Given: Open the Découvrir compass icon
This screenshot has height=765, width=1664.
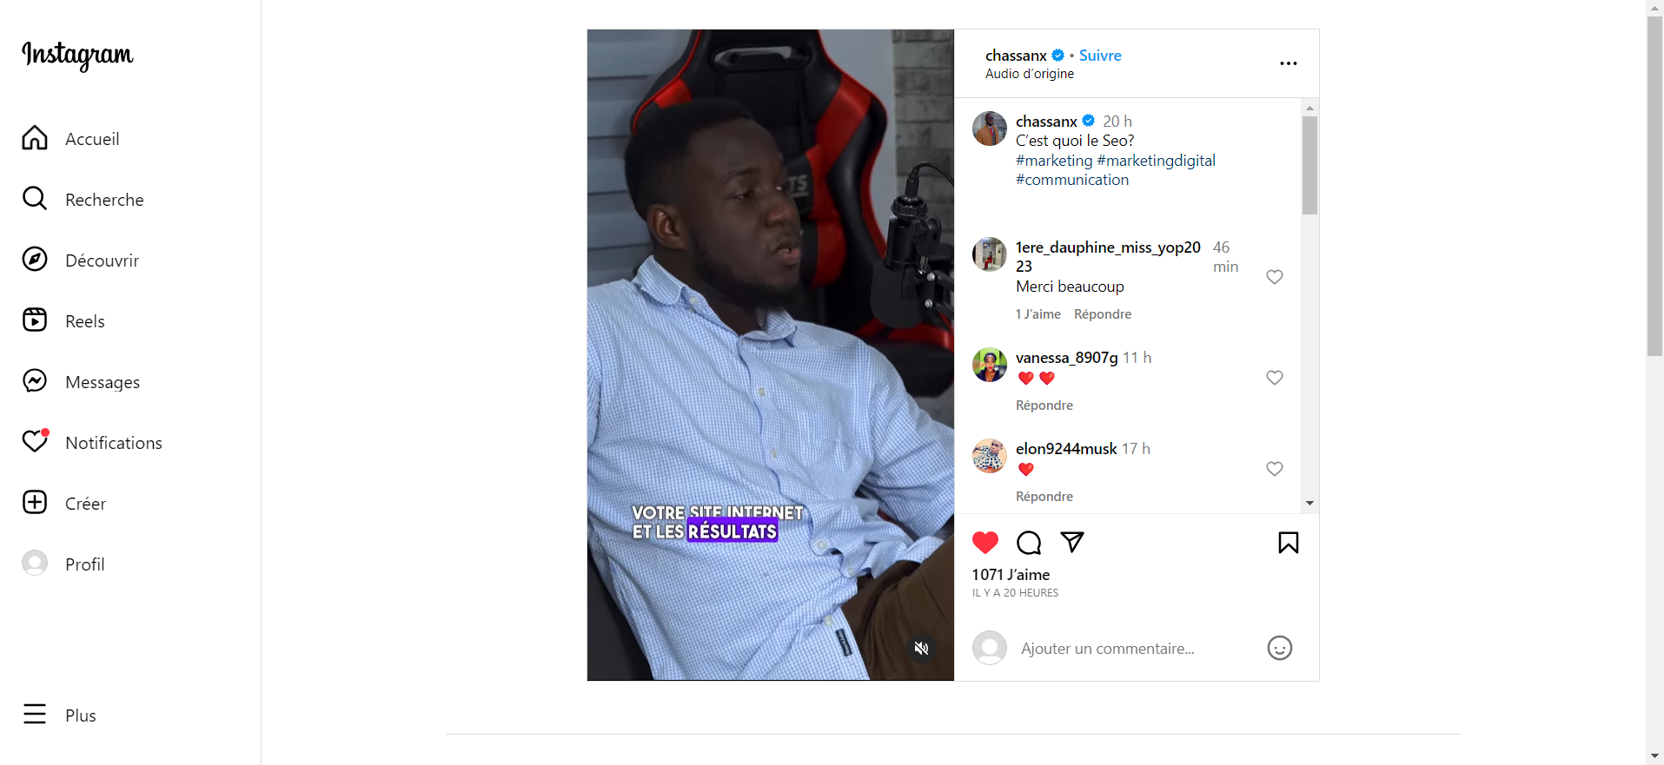Looking at the screenshot, I should [x=35, y=259].
